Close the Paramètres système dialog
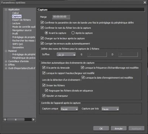148x134 pixels. [x=145, y=3]
